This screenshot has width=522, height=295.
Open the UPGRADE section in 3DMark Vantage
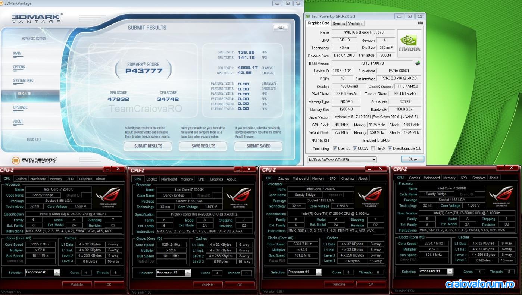coord(21,107)
